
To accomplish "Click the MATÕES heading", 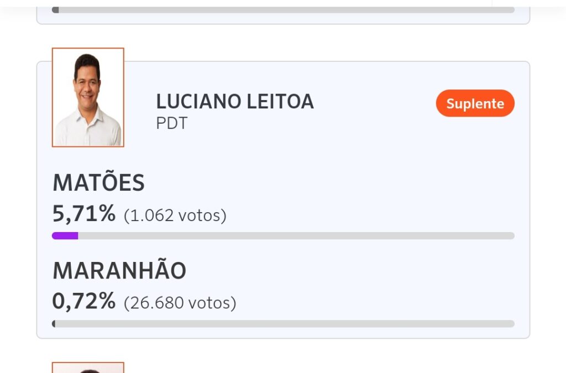I will point(98,183).
